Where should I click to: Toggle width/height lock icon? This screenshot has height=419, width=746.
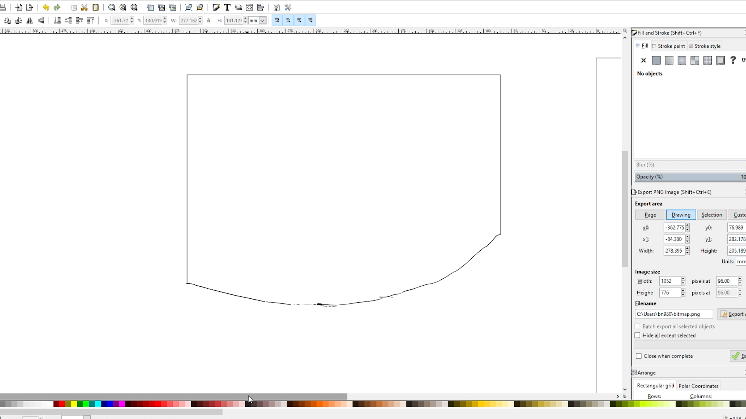pyautogui.click(x=209, y=21)
